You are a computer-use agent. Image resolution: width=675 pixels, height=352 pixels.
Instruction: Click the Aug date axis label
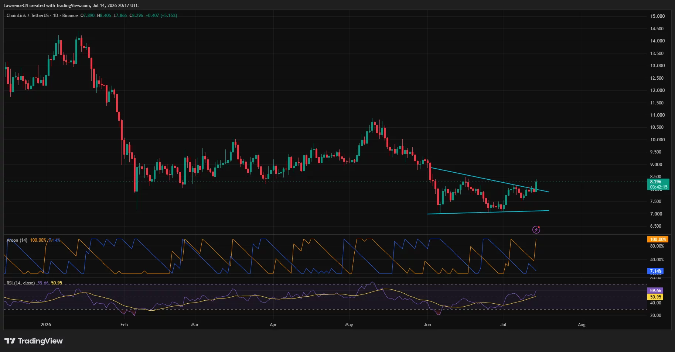[x=582, y=325]
